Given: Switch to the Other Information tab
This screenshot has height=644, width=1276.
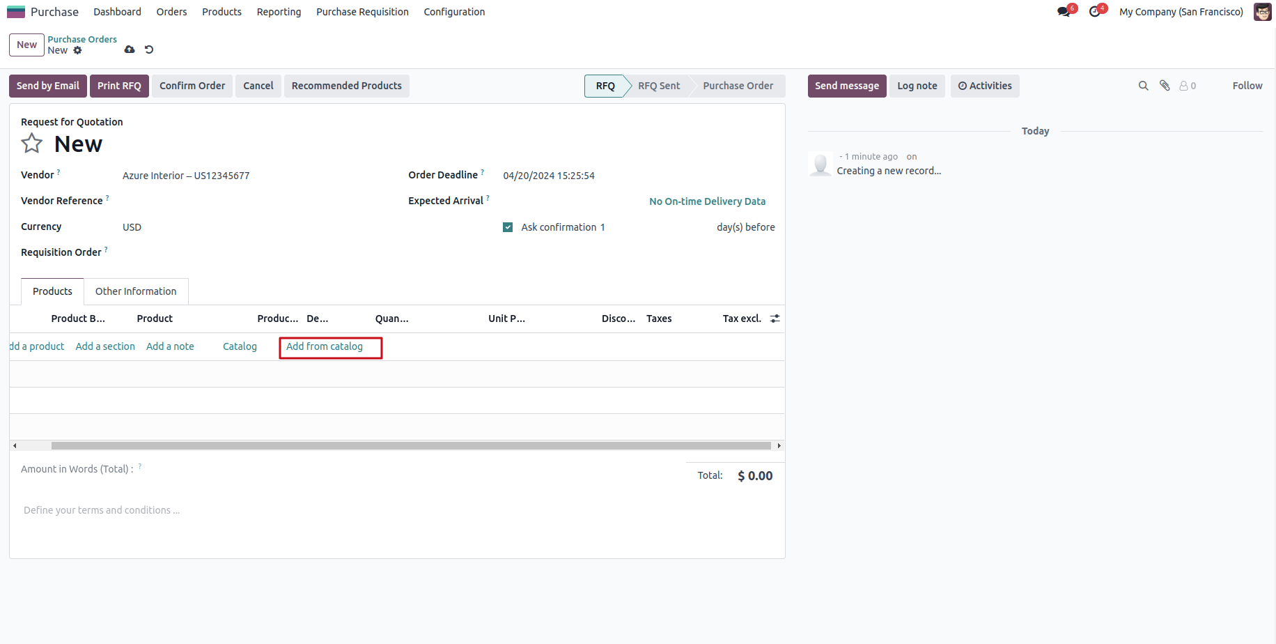Looking at the screenshot, I should [x=136, y=291].
